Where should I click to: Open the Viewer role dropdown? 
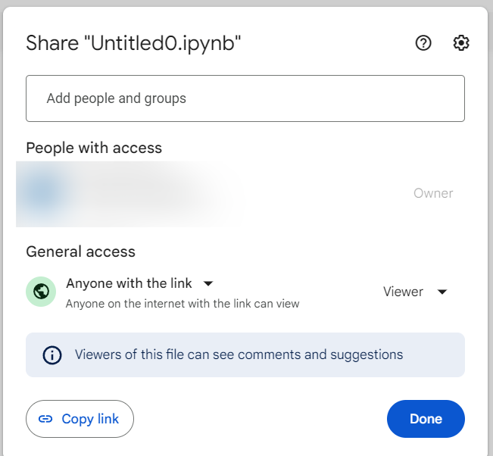403,292
